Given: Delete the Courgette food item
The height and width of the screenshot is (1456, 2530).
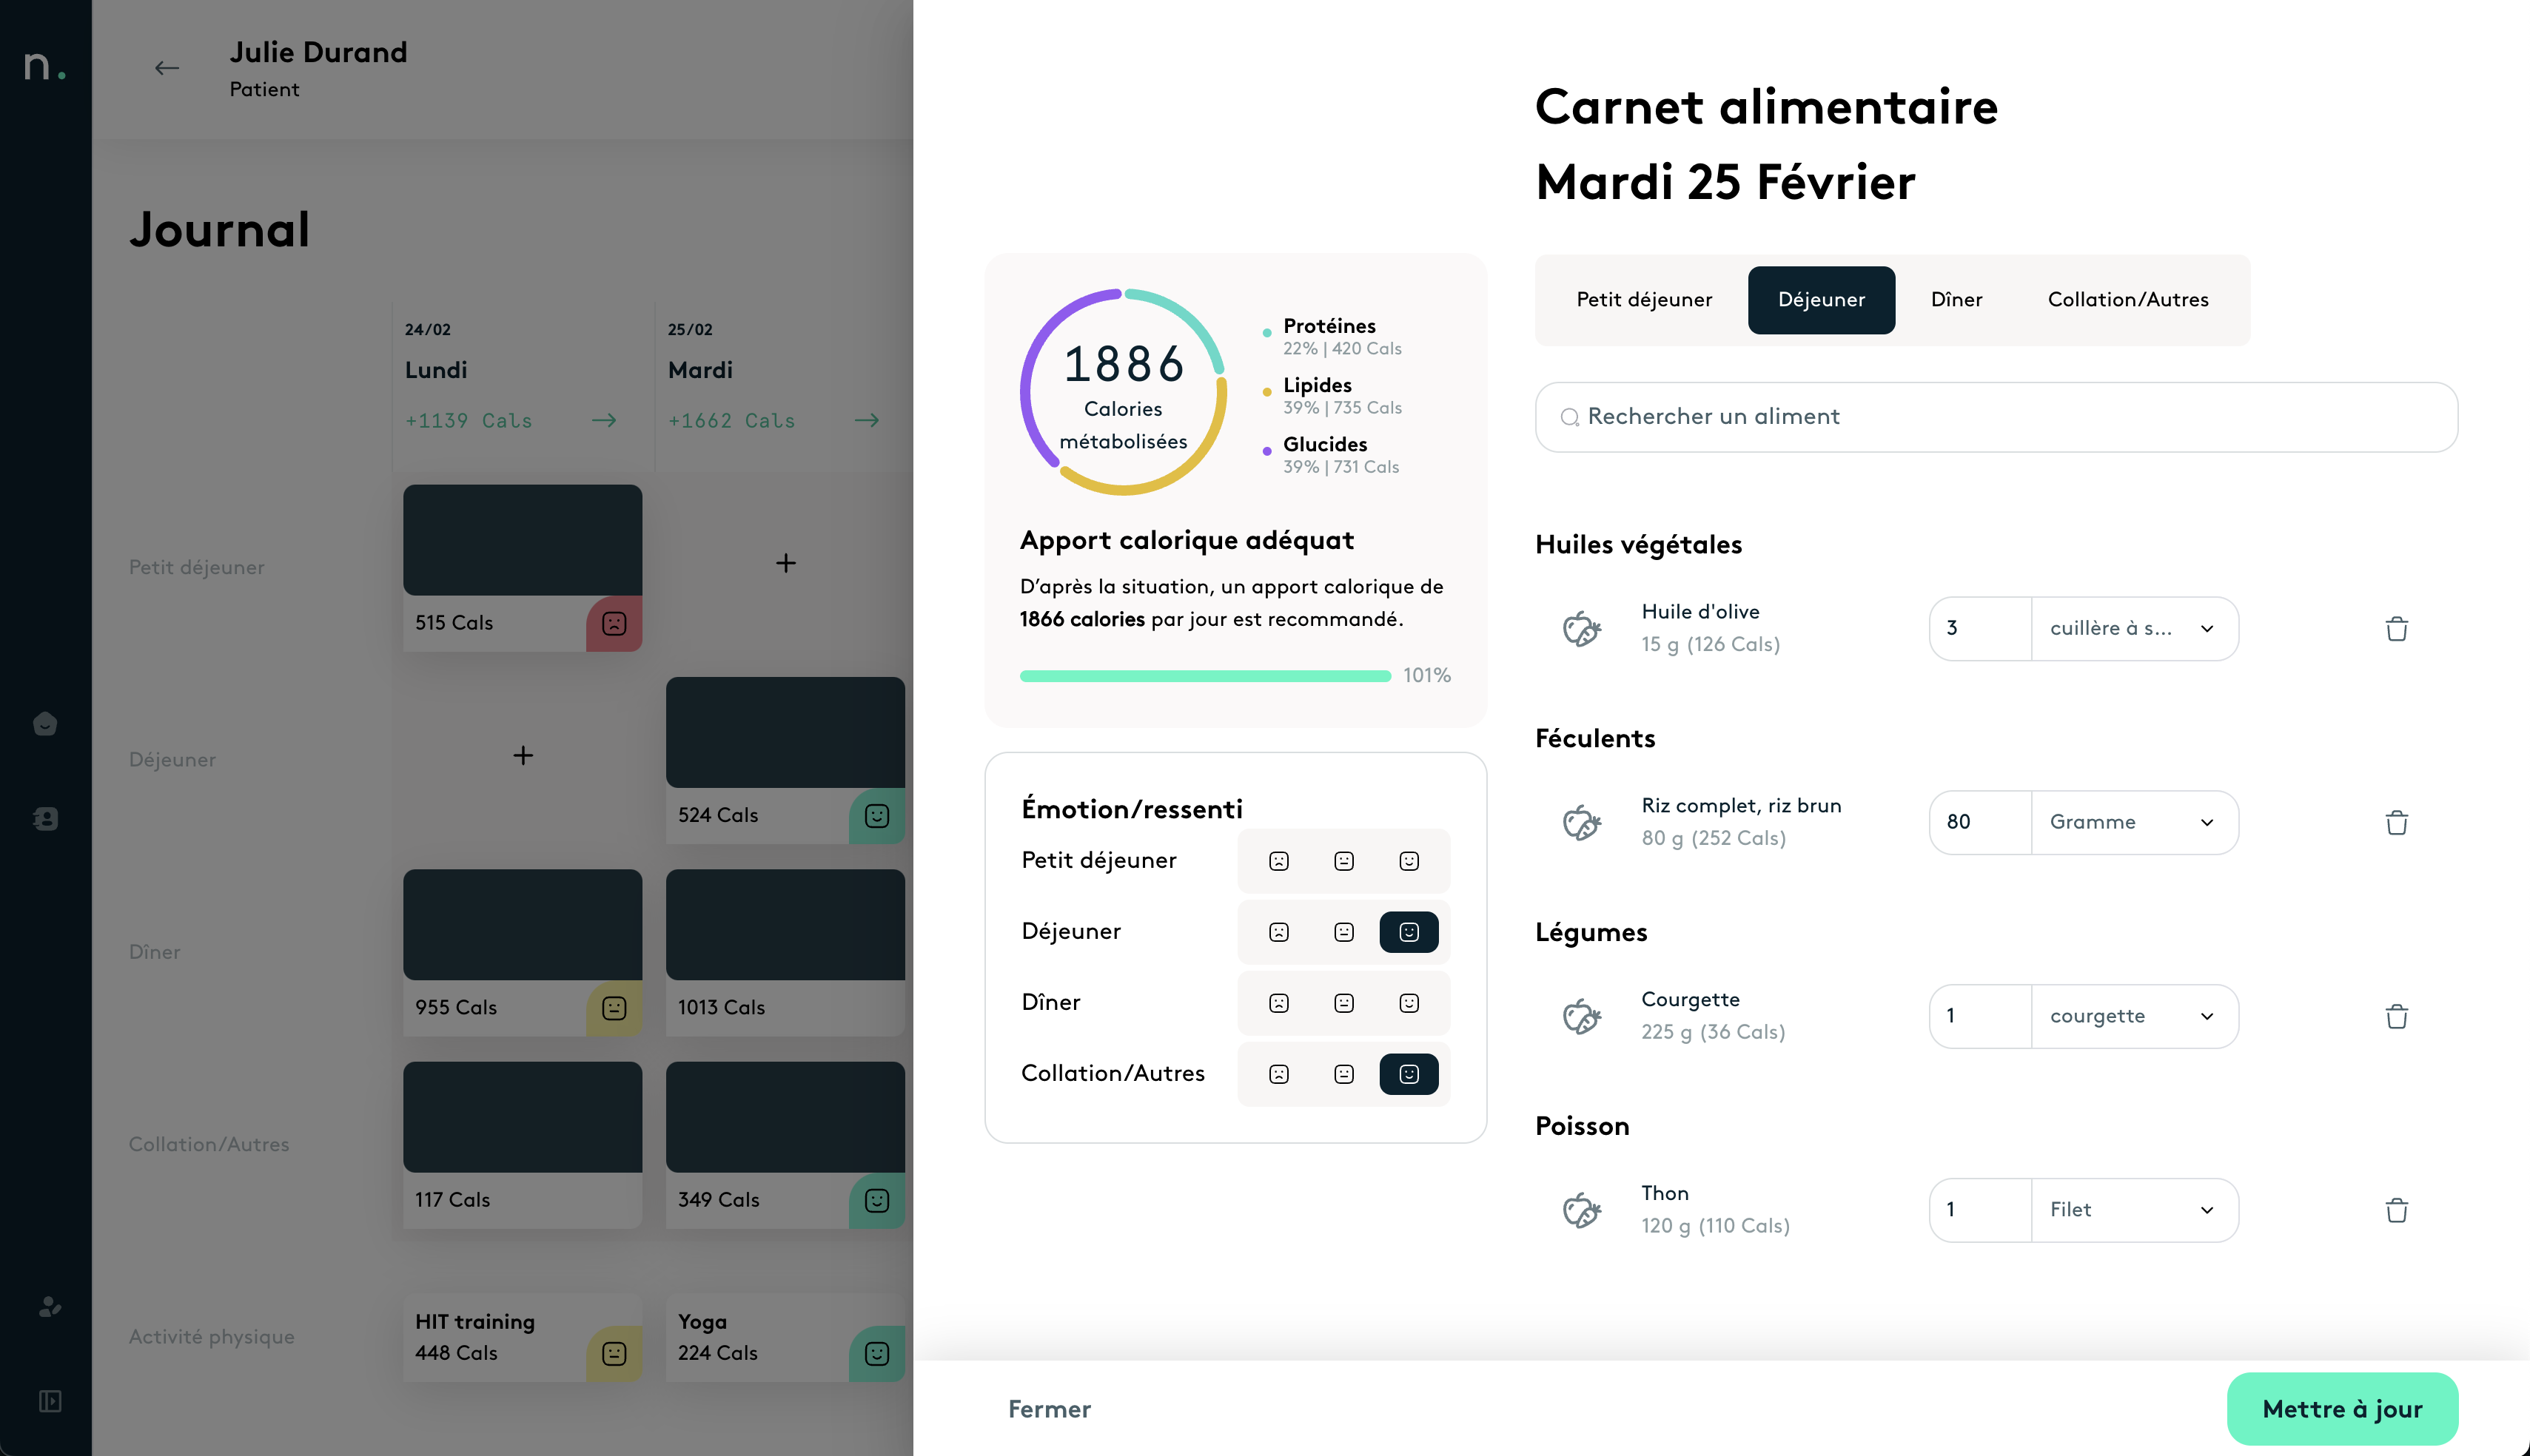Looking at the screenshot, I should [2396, 1017].
